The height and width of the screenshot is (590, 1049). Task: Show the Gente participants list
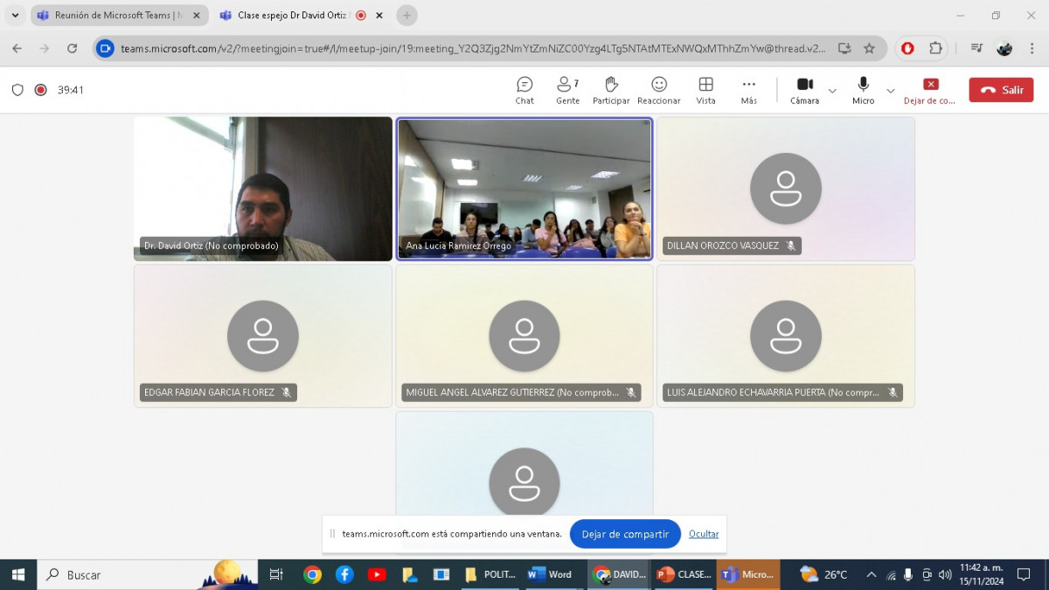(x=567, y=89)
